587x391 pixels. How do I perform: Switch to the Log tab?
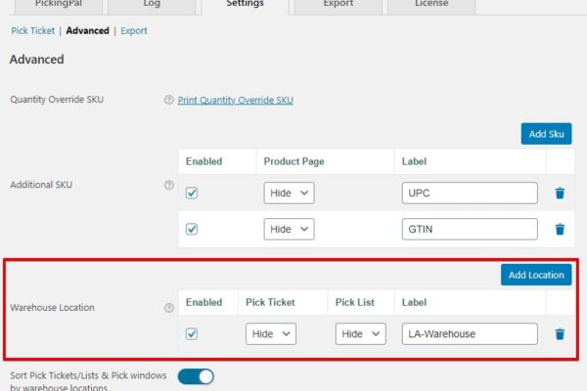(x=152, y=5)
